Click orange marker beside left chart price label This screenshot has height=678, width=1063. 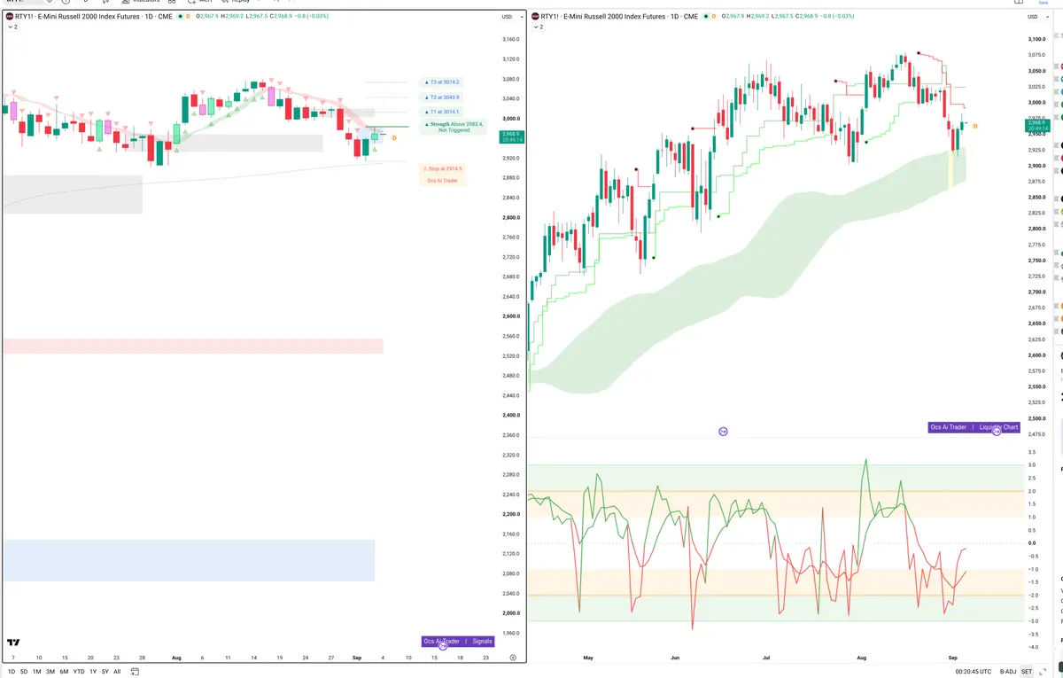click(394, 137)
